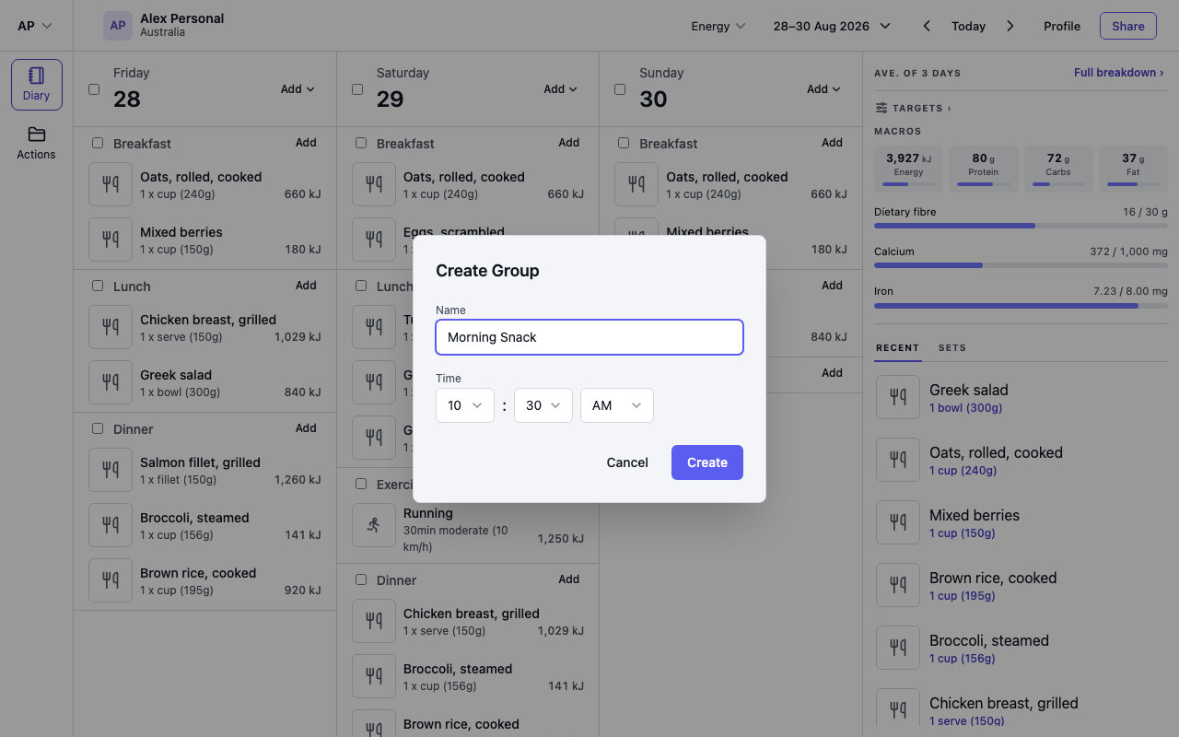
Task: Jump to Today in the date navigator
Action: (x=969, y=26)
